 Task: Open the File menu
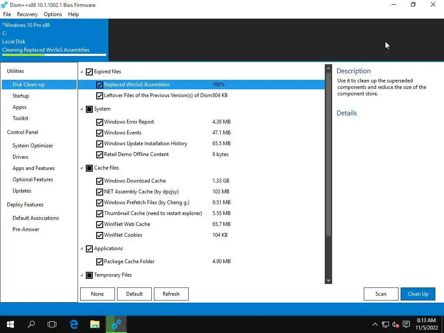[x=7, y=14]
